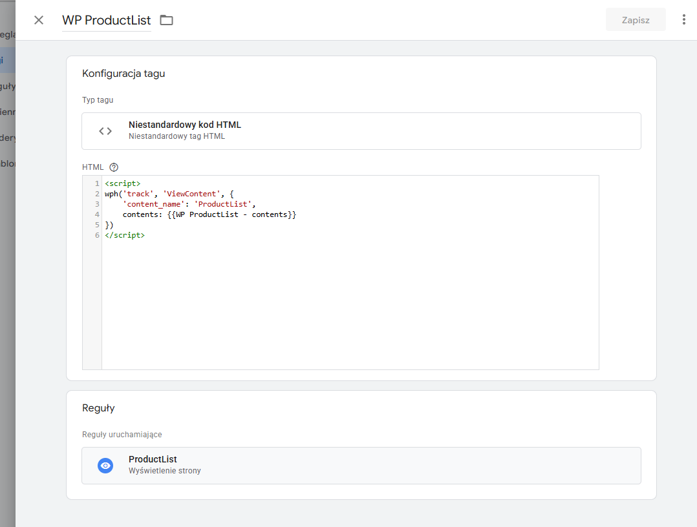697x527 pixels.
Task: Open the three-dot more options menu
Action: tap(683, 19)
